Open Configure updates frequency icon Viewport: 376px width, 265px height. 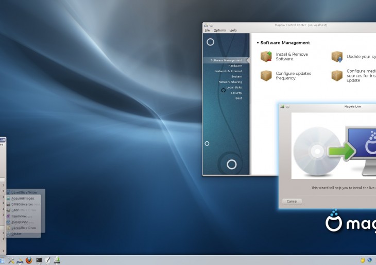pos(266,76)
